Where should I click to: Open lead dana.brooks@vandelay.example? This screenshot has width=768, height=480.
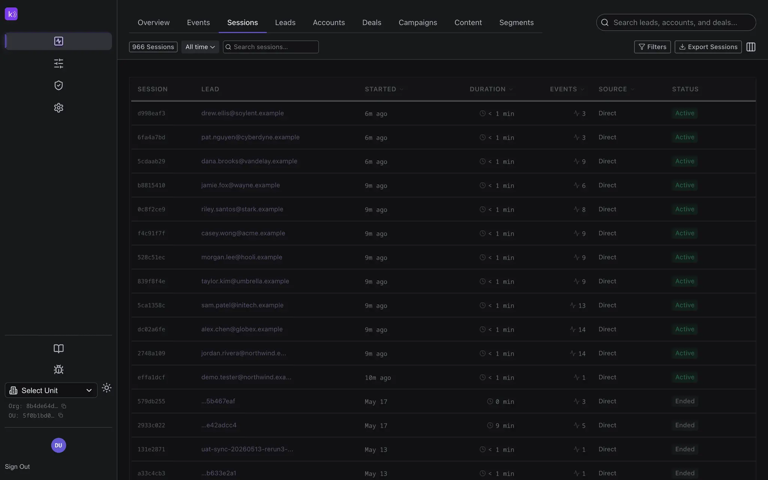(249, 161)
